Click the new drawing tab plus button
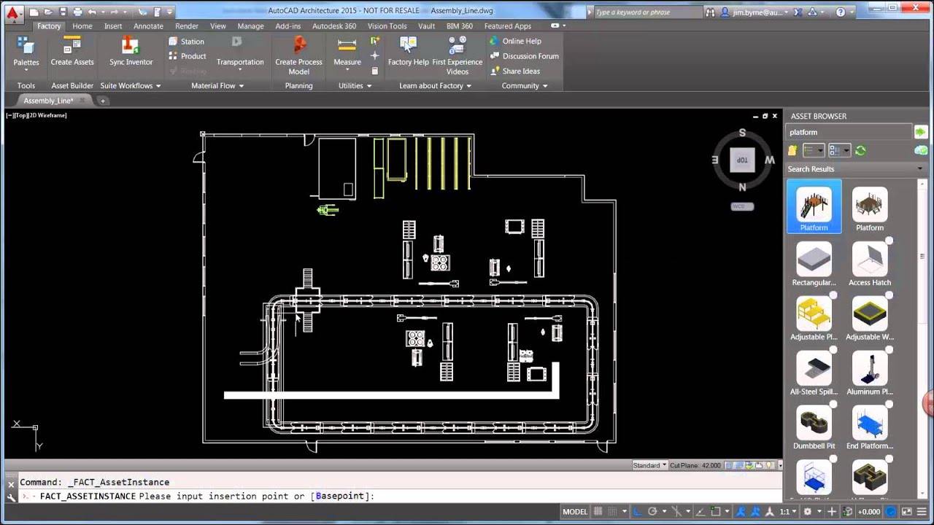934x525 pixels. [x=103, y=101]
